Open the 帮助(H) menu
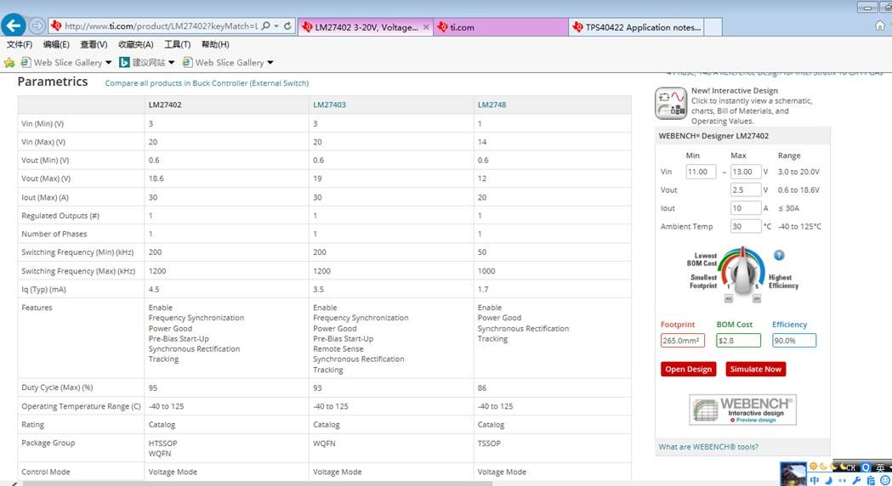 [x=216, y=44]
